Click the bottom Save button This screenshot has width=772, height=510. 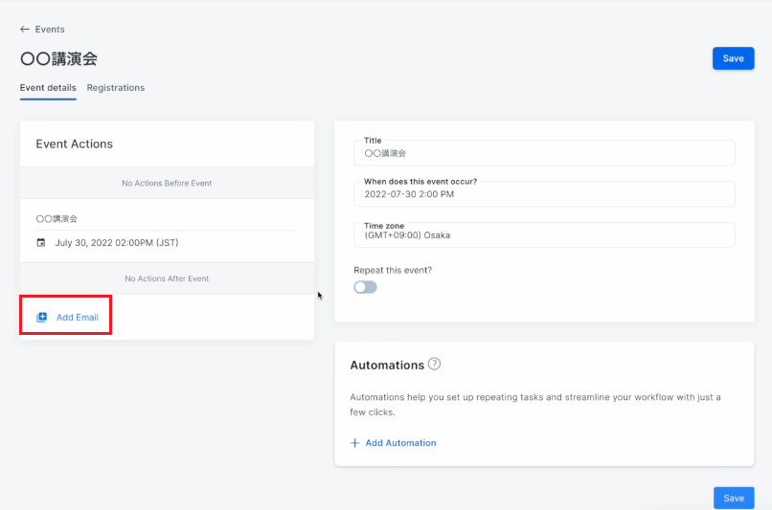tap(734, 498)
